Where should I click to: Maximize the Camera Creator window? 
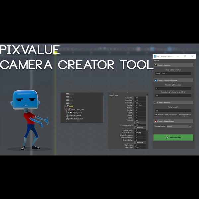click(185, 56)
